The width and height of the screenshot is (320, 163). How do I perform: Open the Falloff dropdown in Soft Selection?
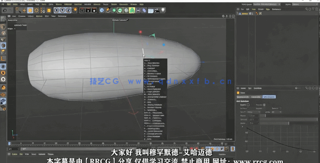(253, 112)
